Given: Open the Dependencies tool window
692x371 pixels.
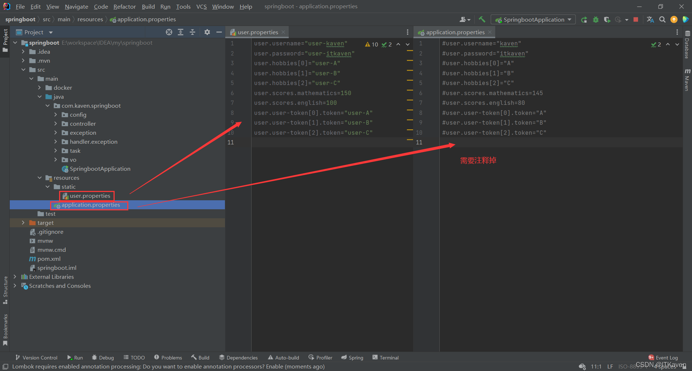Looking at the screenshot, I should (239, 358).
